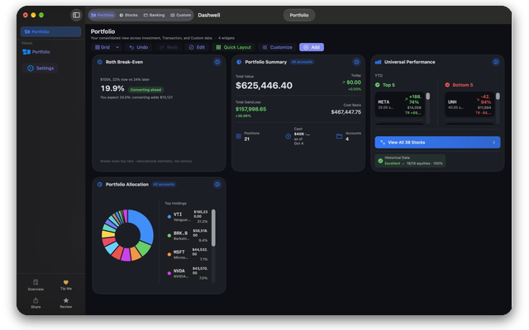Click the Accounts folder icon
Screen dimensions: 529x330
(339, 136)
